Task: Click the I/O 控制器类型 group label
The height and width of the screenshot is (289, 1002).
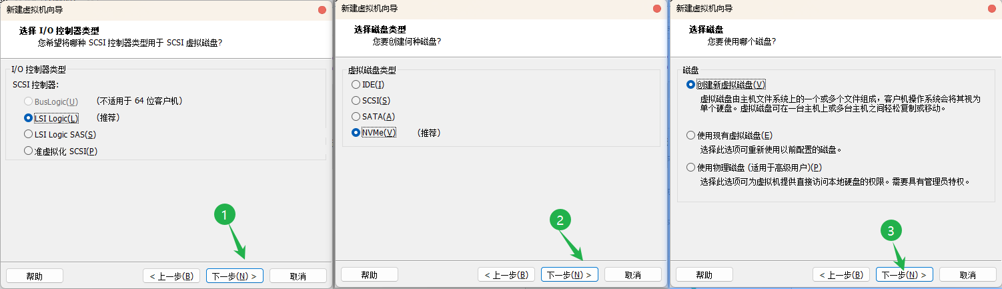Action: click(39, 69)
